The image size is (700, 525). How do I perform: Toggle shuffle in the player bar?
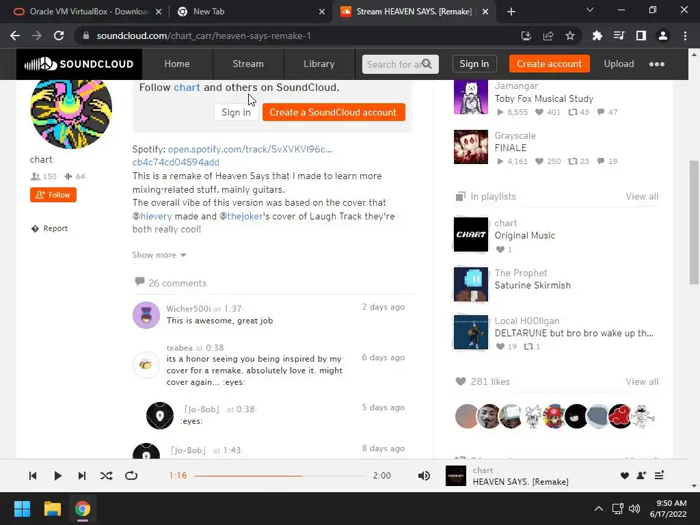106,476
